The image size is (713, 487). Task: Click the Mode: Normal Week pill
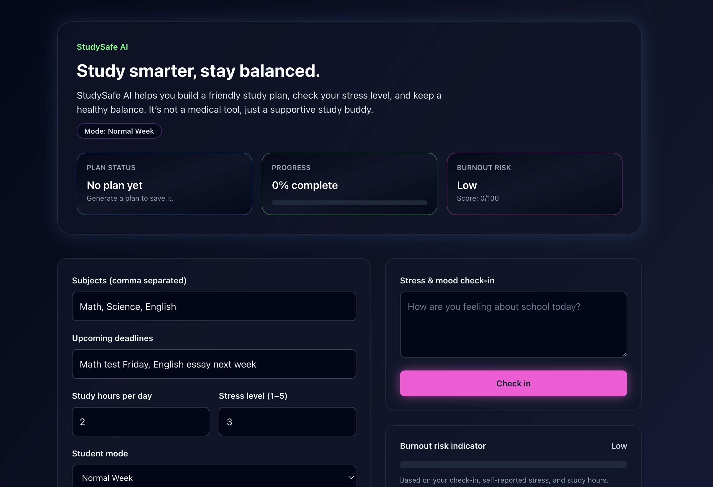point(119,131)
